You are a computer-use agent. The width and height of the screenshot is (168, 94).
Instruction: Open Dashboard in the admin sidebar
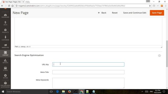(5, 16)
